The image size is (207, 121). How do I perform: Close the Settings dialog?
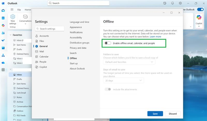coord(179,13)
